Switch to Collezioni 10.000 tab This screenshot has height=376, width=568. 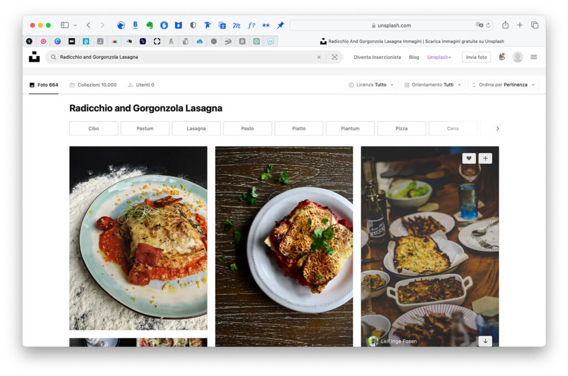pos(93,85)
